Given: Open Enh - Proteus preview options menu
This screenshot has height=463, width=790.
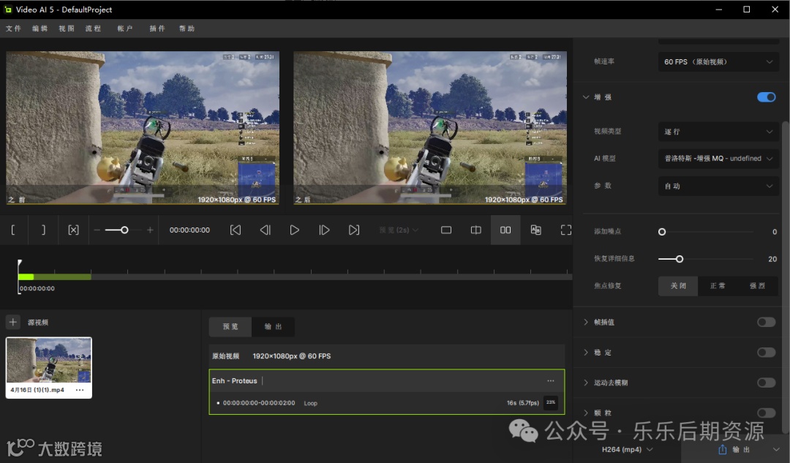Looking at the screenshot, I should tap(550, 381).
